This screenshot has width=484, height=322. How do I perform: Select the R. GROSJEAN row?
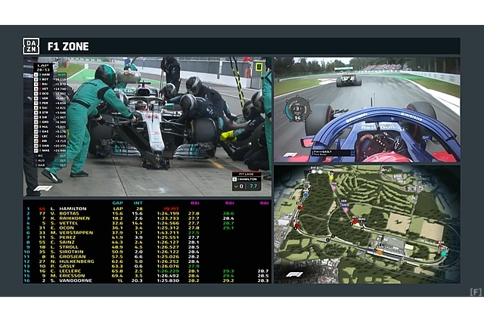coord(147,256)
